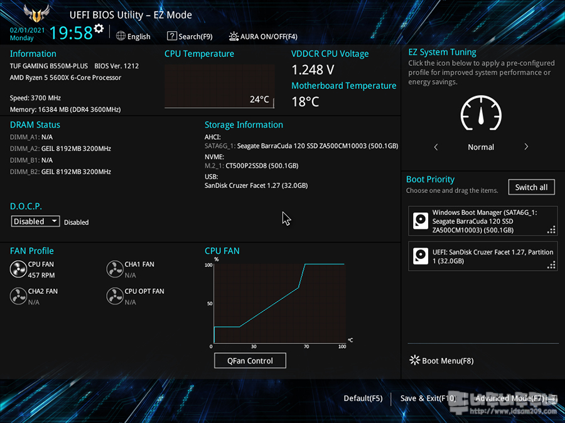Screen dimensions: 565x423
Task: Click the 19:58 clock time
Action: tap(71, 33)
